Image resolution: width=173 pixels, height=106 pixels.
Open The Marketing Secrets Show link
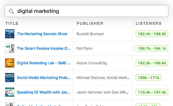[42, 34]
